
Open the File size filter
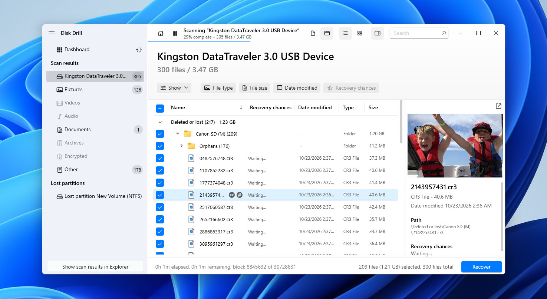[254, 88]
